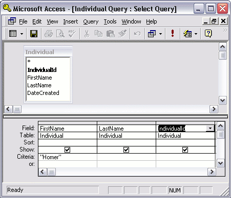Click the "Homer" criteria cell
231x198 pixels.
click(x=68, y=157)
